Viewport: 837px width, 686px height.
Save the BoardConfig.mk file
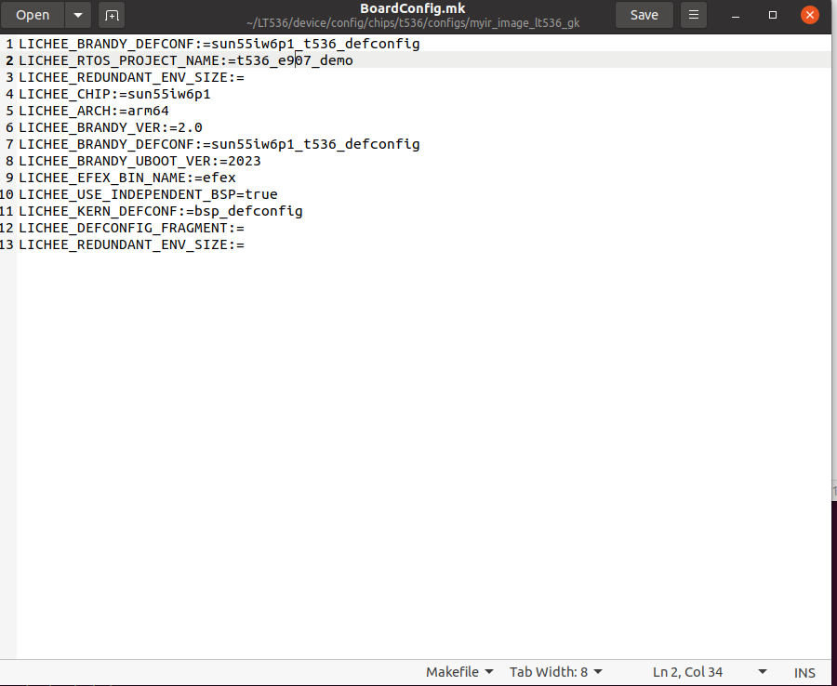point(644,15)
